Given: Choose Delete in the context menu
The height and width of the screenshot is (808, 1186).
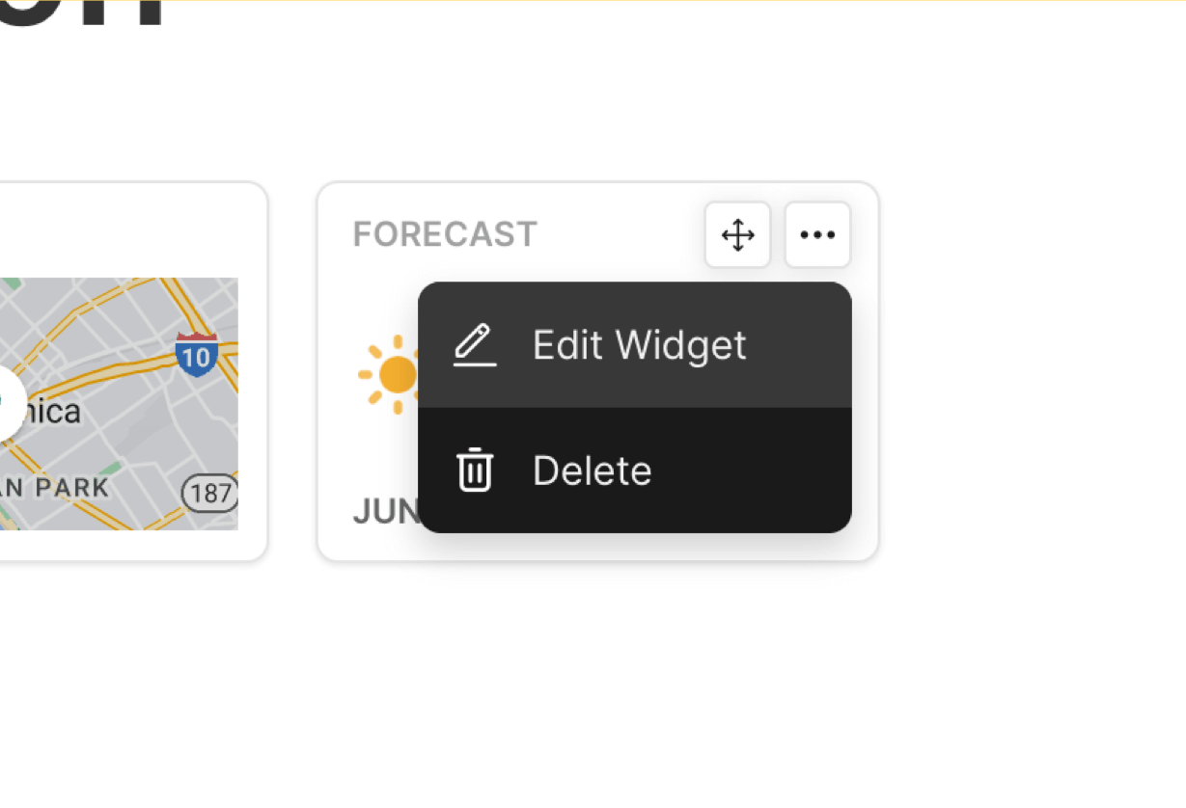Looking at the screenshot, I should pyautogui.click(x=592, y=471).
